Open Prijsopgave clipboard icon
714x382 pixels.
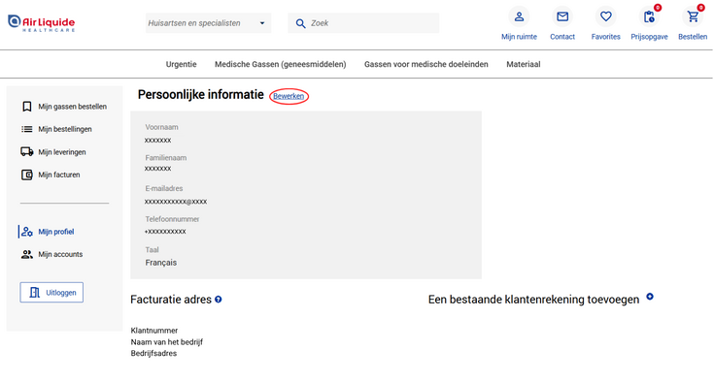pos(649,17)
